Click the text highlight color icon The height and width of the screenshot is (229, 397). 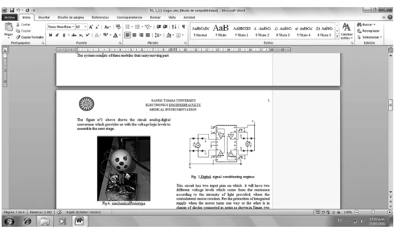tap(106, 35)
